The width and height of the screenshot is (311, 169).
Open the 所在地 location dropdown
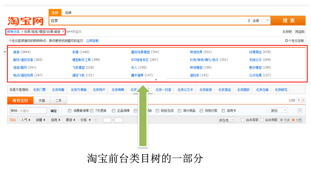226,120
